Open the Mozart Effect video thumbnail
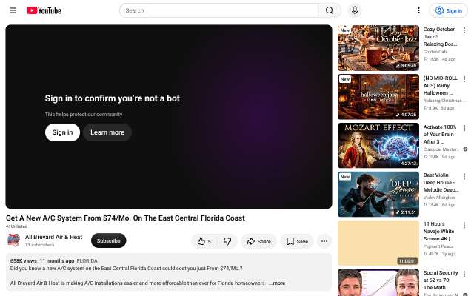Image resolution: width=474 pixels, height=296 pixels. point(378,146)
